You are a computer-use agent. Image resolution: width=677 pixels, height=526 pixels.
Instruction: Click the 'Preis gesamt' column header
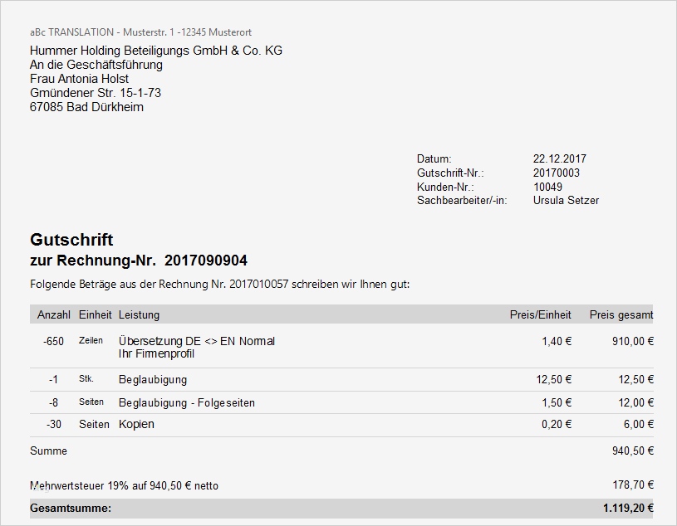coord(621,314)
